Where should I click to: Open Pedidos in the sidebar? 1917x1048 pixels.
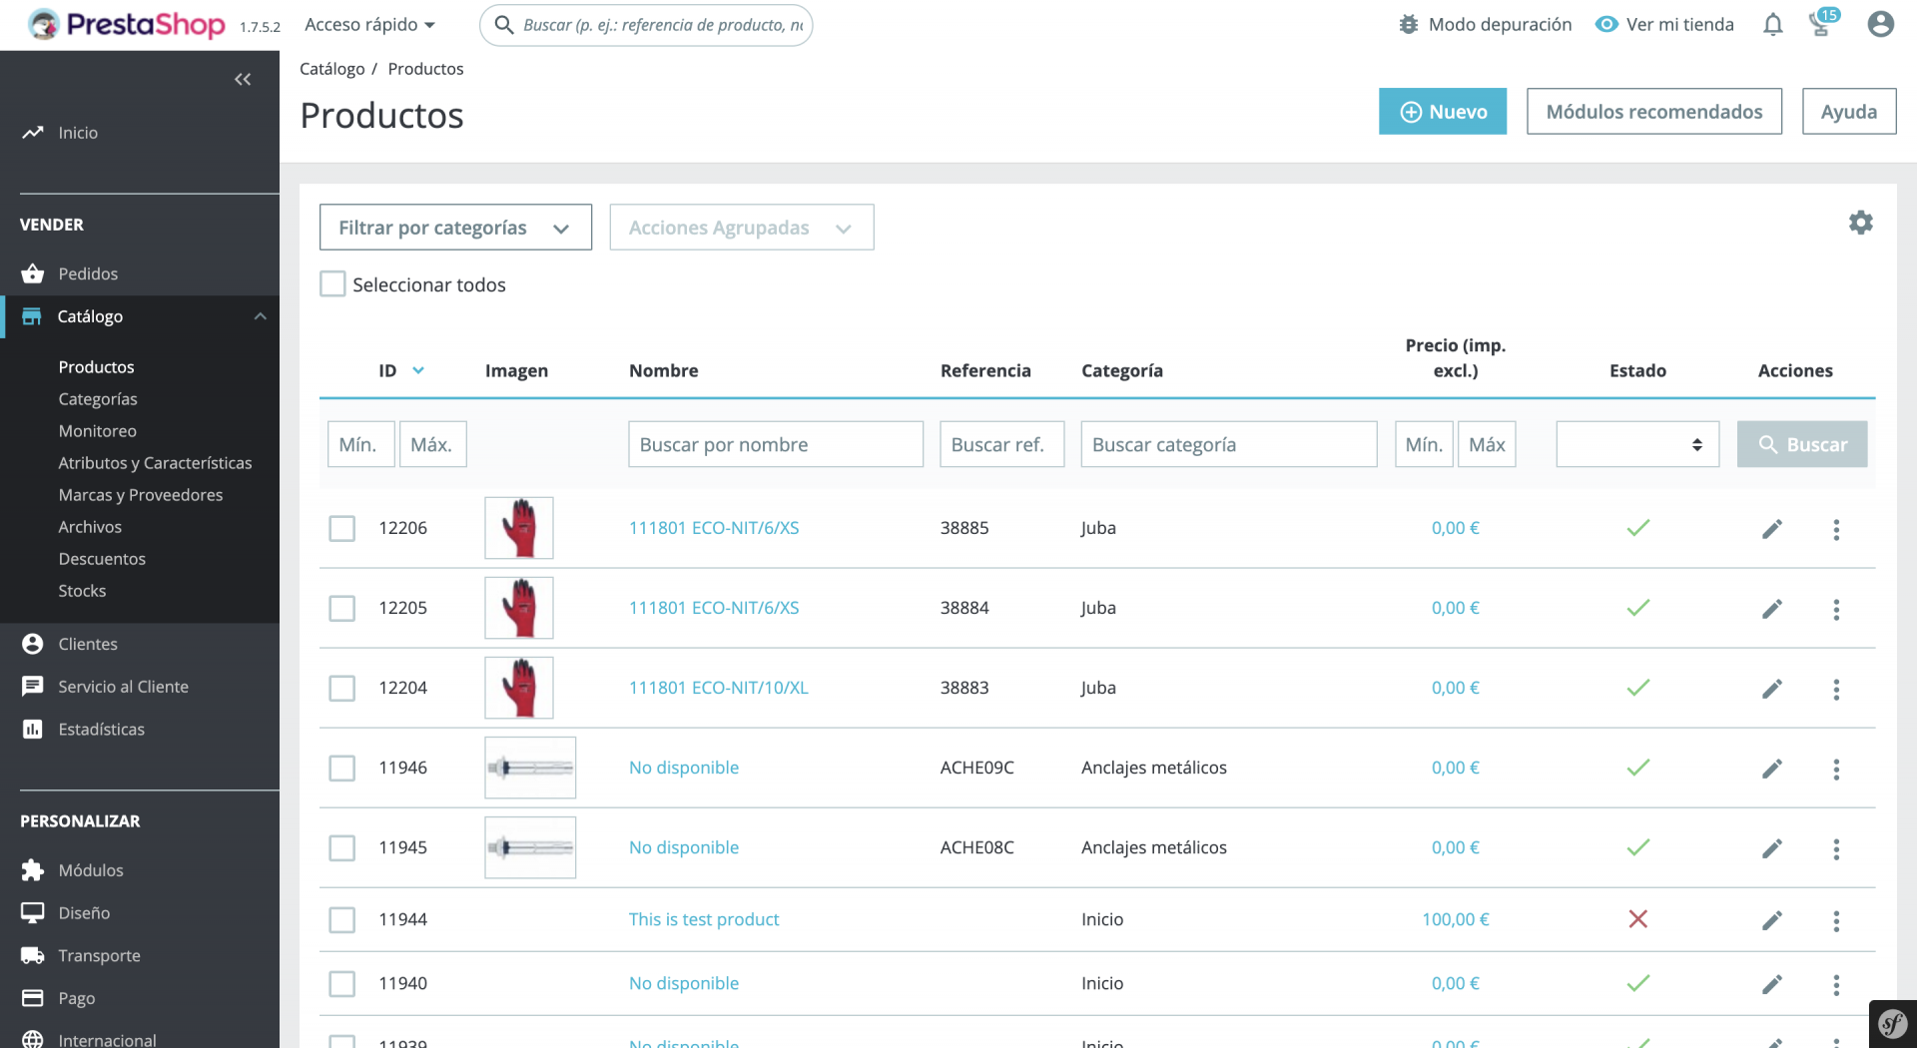click(x=88, y=273)
